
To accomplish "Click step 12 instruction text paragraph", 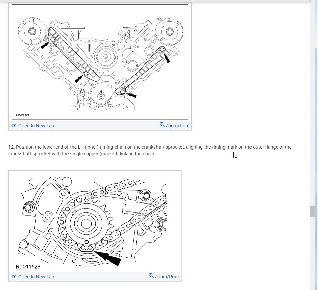I will pyautogui.click(x=150, y=150).
